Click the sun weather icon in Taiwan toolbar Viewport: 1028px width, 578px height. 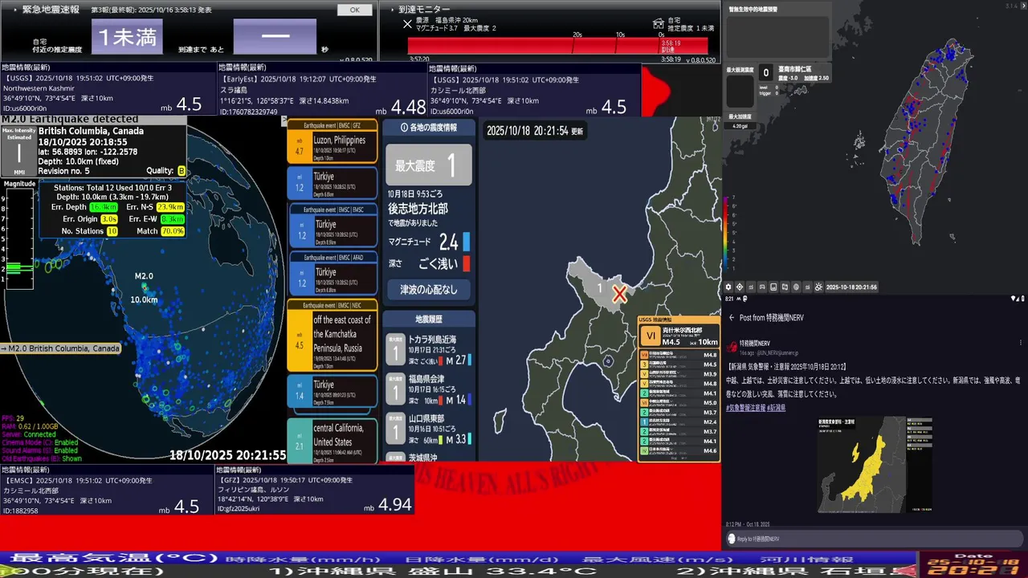[x=818, y=287]
